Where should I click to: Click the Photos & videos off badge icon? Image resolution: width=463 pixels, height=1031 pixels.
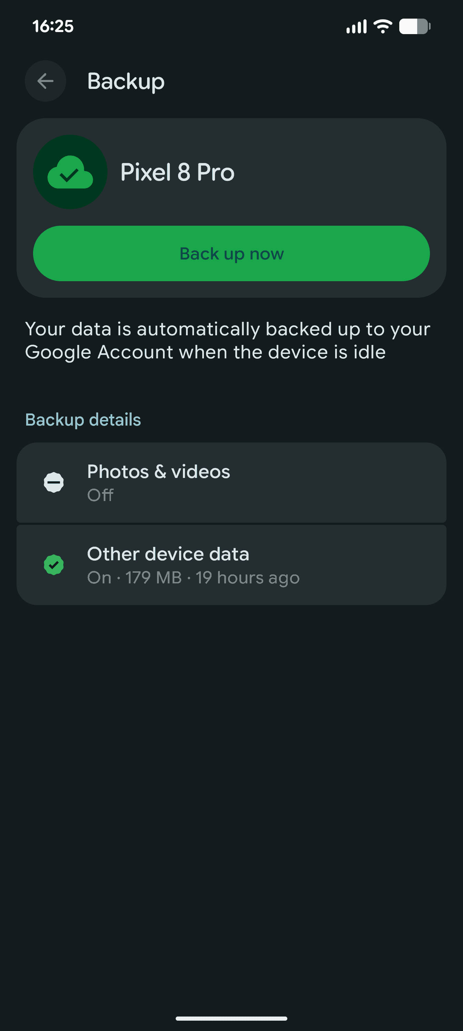(54, 482)
